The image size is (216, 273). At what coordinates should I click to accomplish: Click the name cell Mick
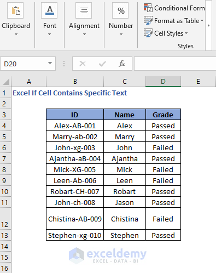[125, 169]
